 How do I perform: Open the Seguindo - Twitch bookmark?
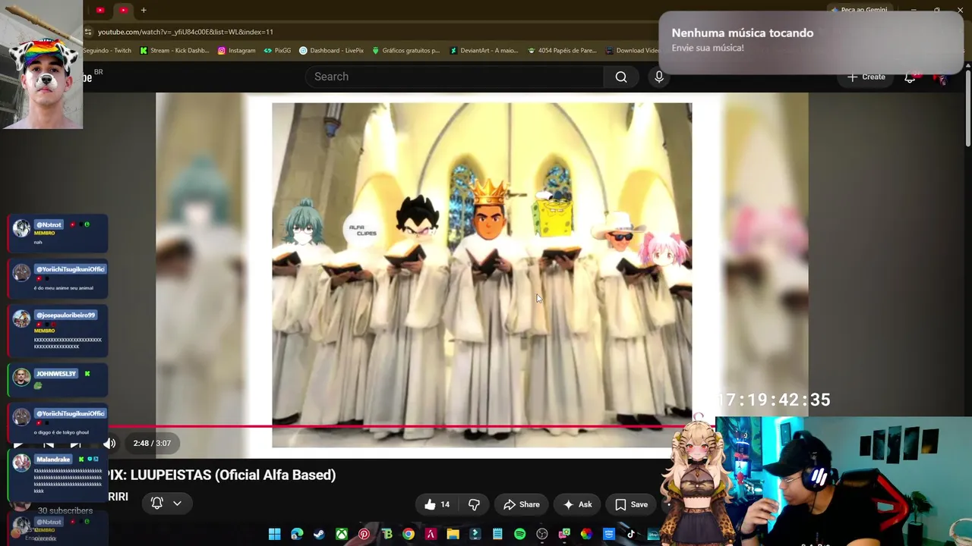click(107, 51)
